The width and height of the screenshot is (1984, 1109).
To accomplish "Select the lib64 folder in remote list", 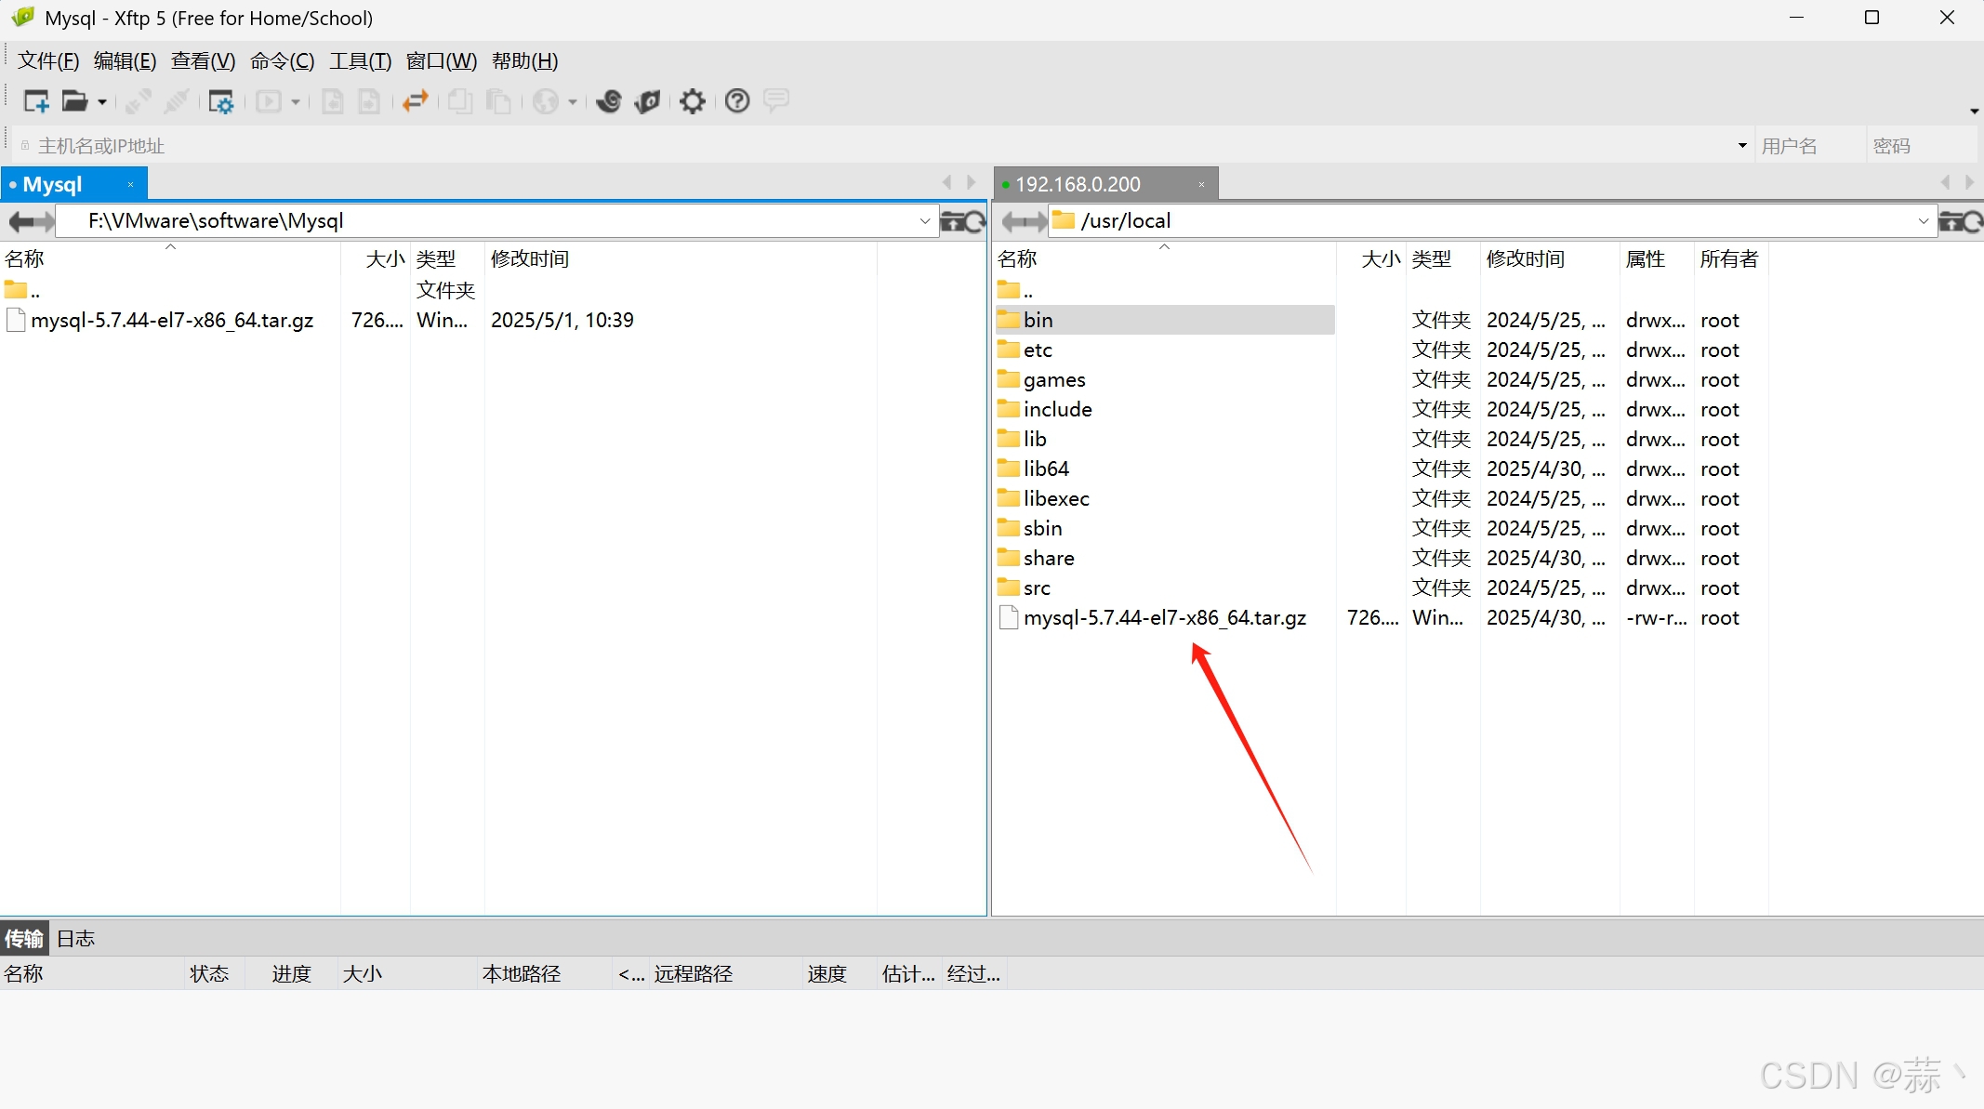I will coord(1045,469).
